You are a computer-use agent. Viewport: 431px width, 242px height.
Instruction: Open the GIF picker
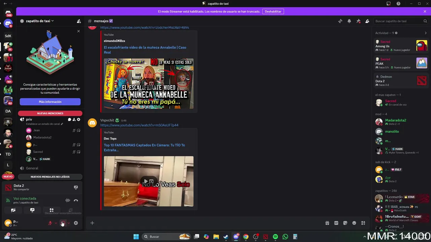(x=336, y=223)
